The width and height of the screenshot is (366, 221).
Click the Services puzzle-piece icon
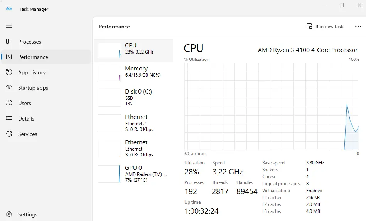point(9,134)
